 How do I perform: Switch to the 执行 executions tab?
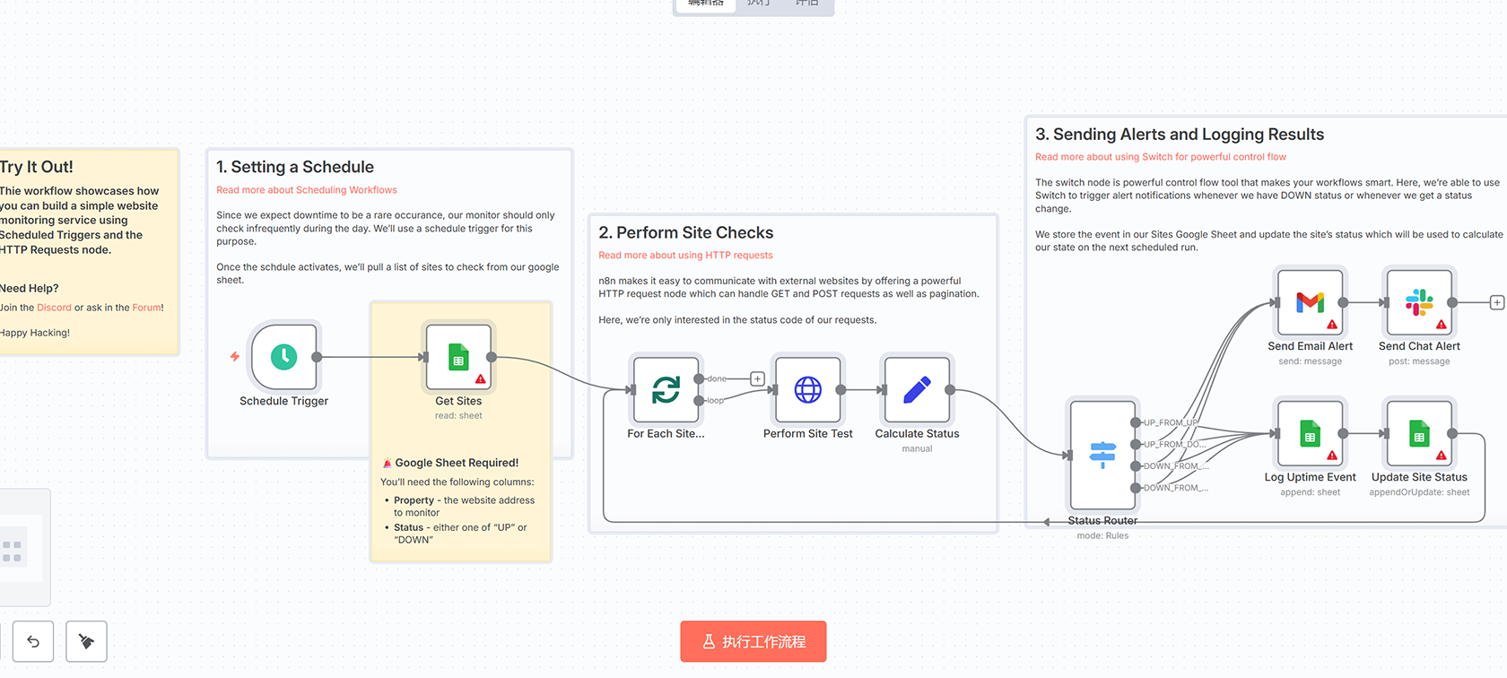click(758, 4)
